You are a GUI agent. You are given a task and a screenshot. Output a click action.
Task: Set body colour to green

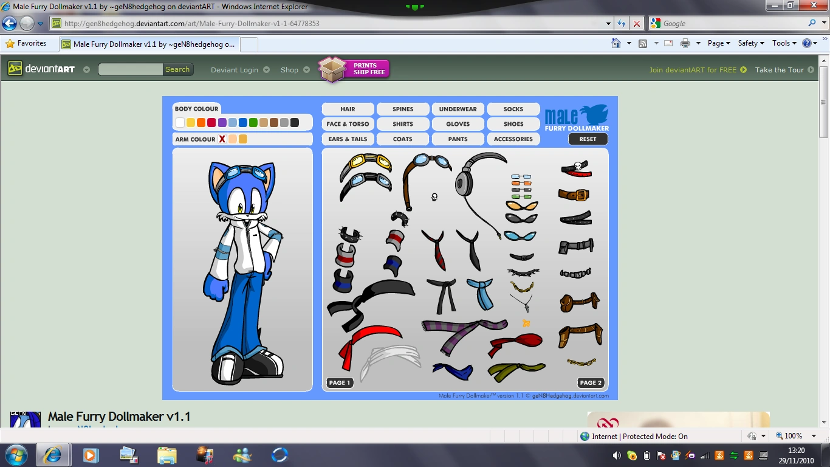[253, 123]
